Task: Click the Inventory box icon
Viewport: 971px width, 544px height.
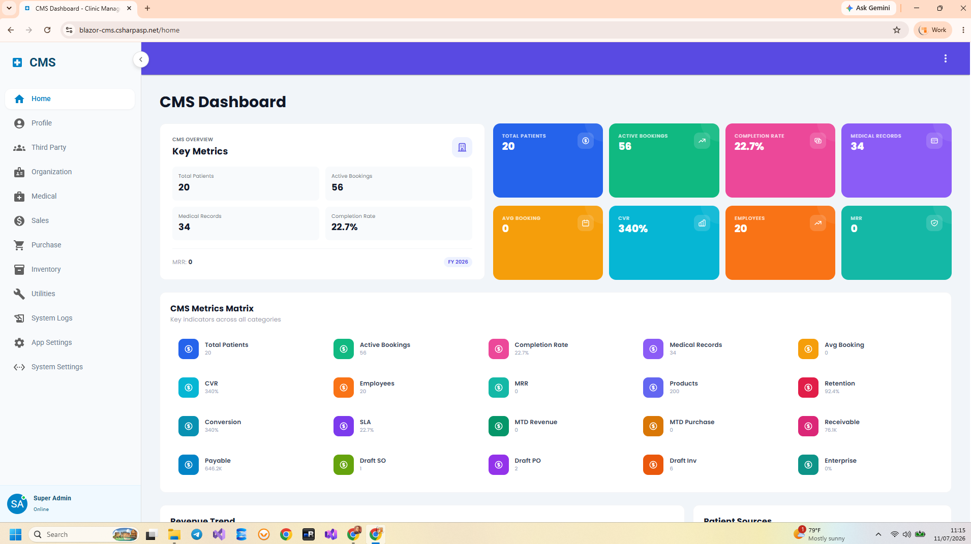Action: [19, 269]
